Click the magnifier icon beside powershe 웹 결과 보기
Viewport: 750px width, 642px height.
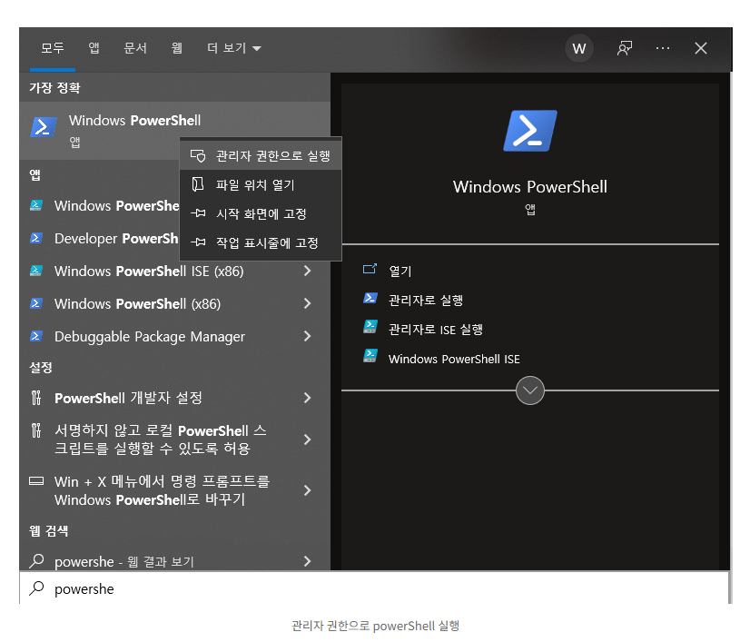[36, 560]
